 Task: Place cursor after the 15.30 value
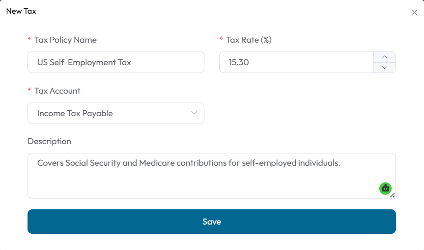(x=249, y=62)
